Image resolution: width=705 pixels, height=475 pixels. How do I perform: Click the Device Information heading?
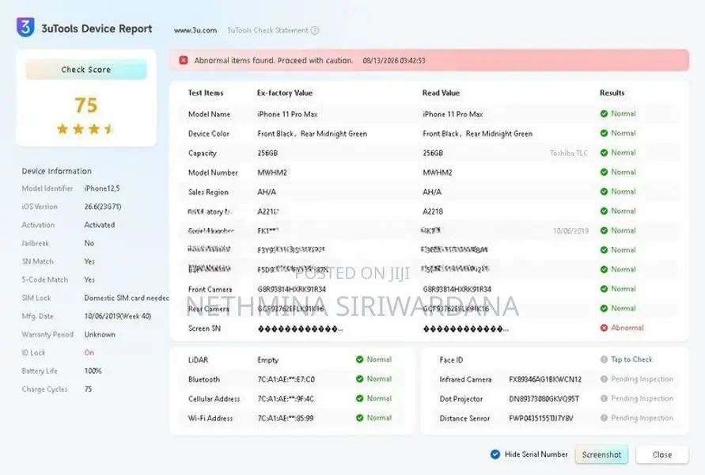(x=57, y=171)
